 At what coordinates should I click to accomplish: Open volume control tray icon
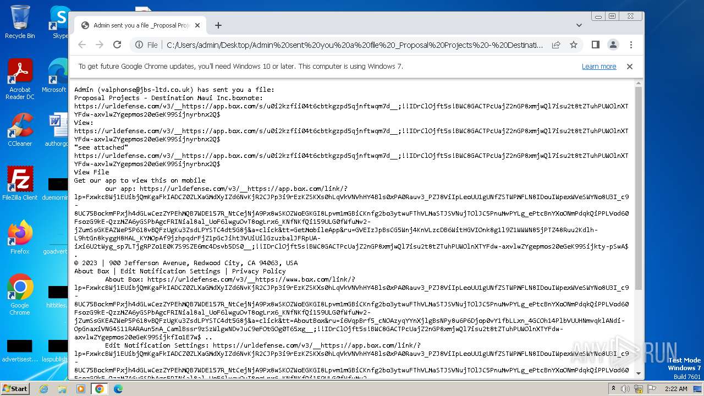point(625,389)
